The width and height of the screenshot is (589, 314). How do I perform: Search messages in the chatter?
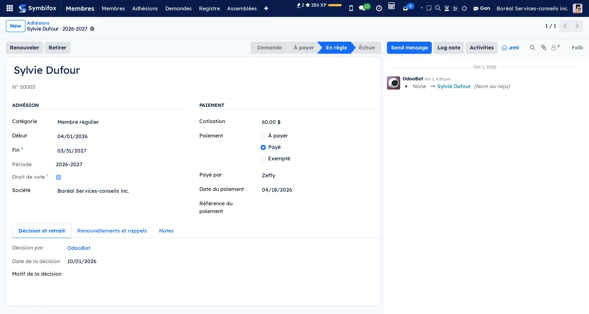tap(532, 48)
